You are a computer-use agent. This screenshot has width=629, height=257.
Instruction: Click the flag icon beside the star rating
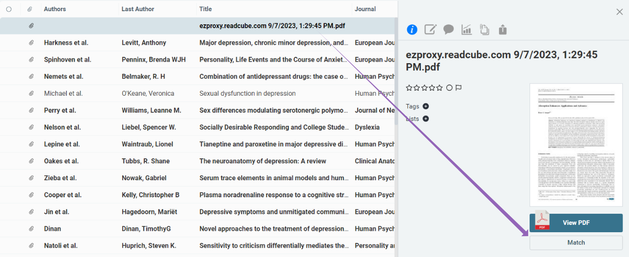[x=458, y=88]
